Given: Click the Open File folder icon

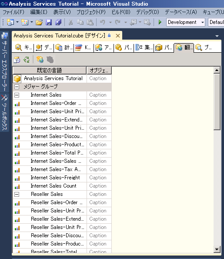Looking at the screenshot, I should (39, 22).
